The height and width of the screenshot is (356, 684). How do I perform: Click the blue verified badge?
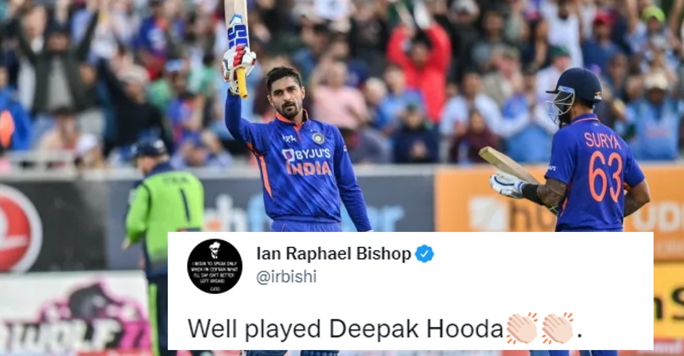point(425,254)
